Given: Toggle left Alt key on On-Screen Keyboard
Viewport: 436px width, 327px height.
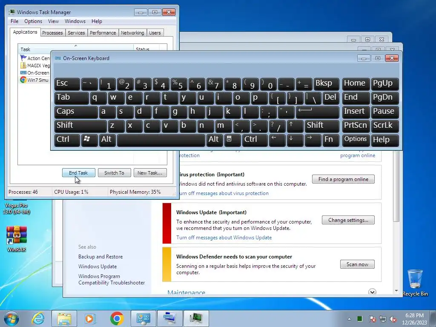Looking at the screenshot, I should click(x=107, y=140).
